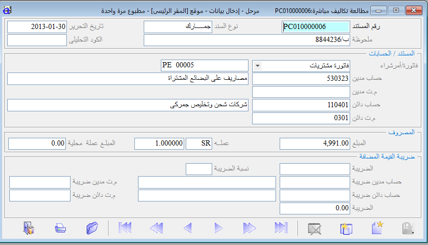Click the delete record icon with X
The width and height of the screenshot is (428, 245).
pos(314,228)
